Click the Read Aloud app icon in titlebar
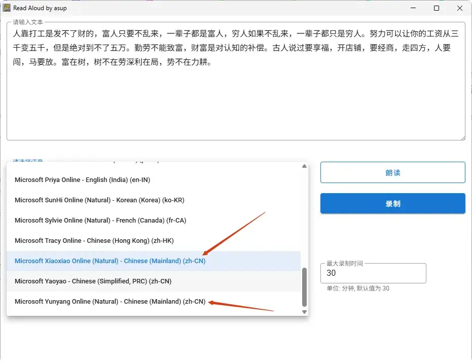This screenshot has width=472, height=363. 7,8
